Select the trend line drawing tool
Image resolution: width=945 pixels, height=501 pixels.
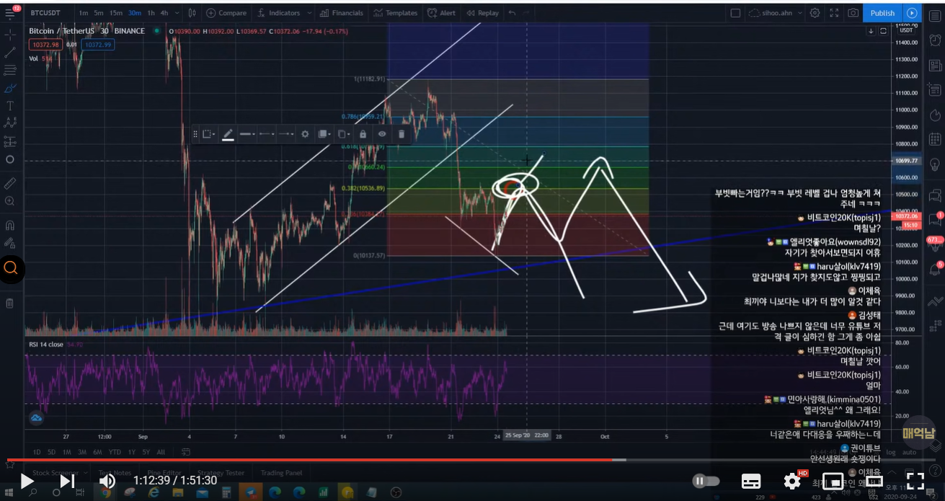point(10,52)
